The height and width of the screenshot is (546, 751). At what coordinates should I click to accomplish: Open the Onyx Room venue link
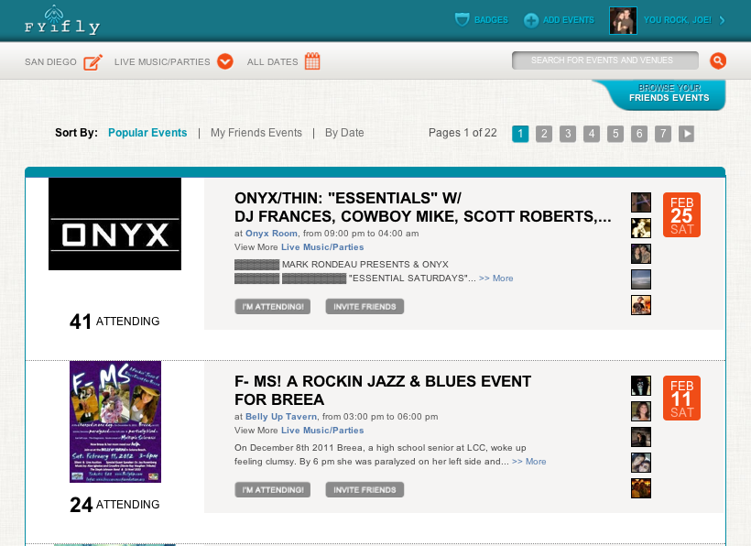tap(271, 234)
